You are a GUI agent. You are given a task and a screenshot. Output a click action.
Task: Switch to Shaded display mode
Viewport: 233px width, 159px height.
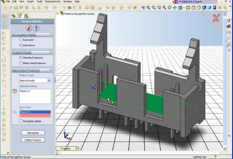[209, 7]
